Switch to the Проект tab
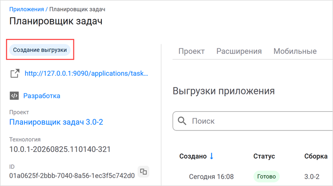333x186 pixels. pyautogui.click(x=191, y=51)
